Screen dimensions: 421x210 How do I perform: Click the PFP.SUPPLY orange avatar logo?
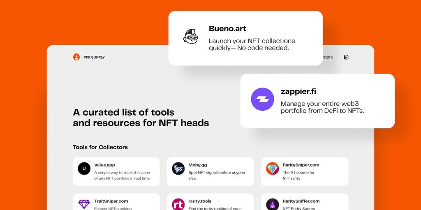coord(76,57)
